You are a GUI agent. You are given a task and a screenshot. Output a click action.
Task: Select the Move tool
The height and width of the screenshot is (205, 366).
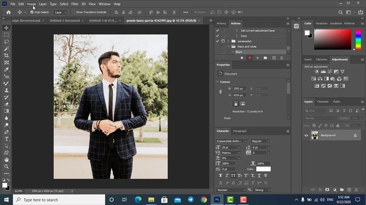pyautogui.click(x=6, y=28)
